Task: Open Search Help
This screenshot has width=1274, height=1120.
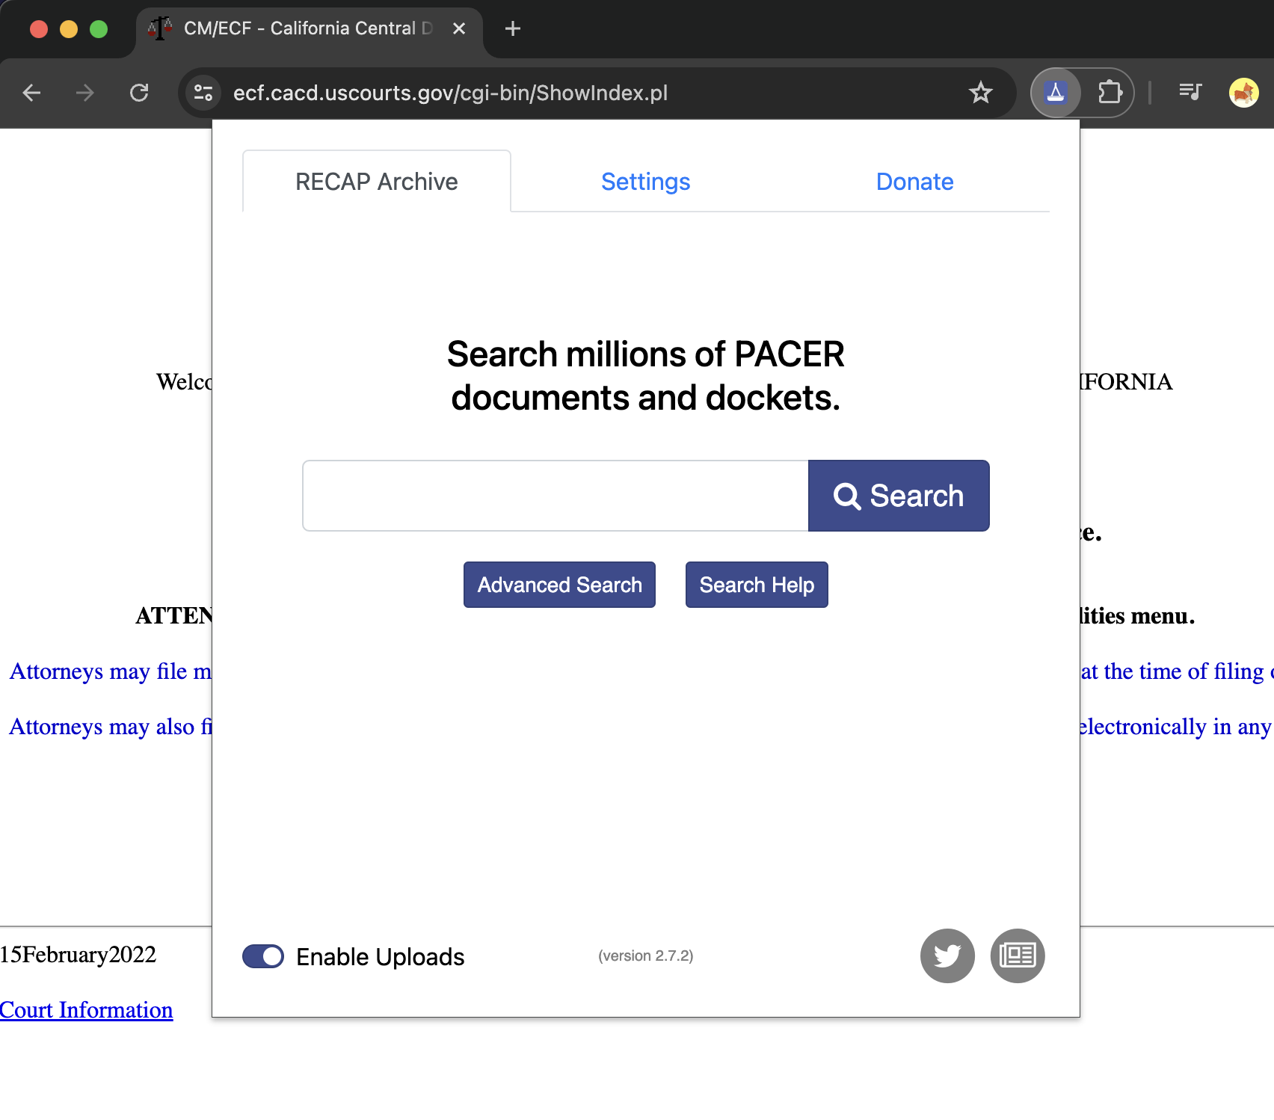Action: [757, 585]
